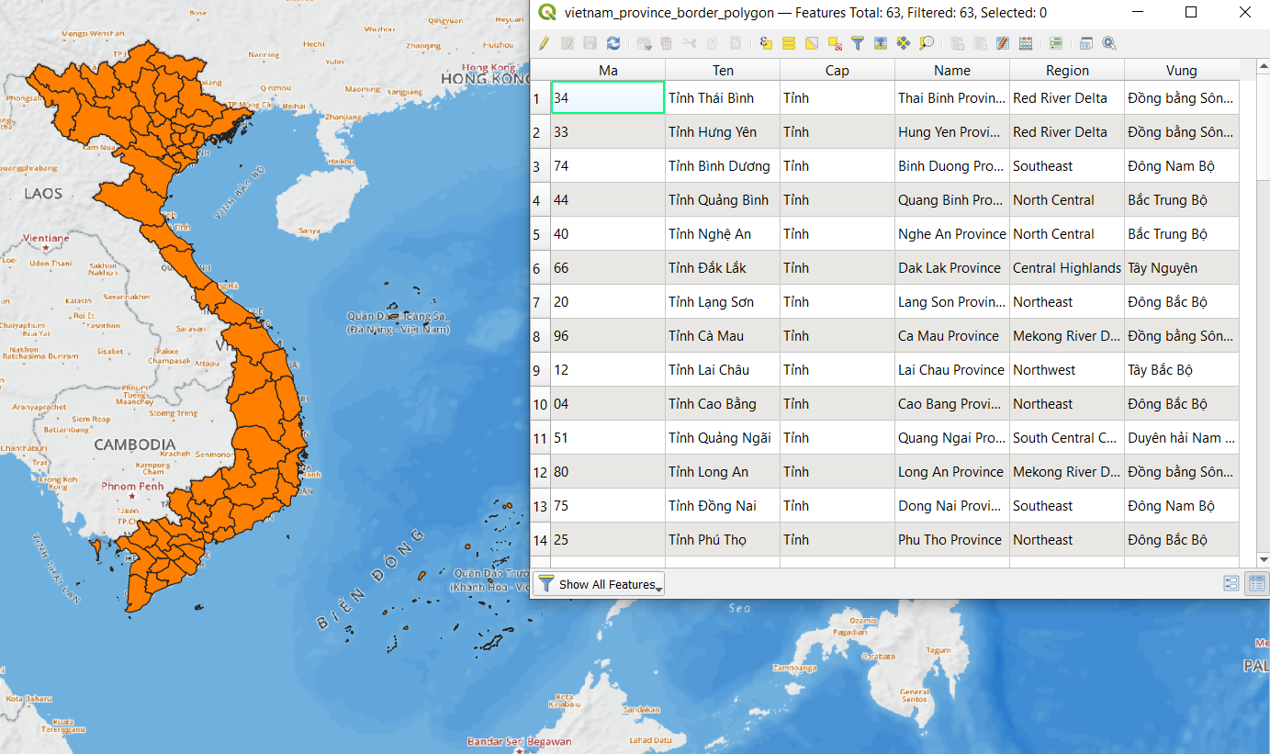Click the Save edits floppy disk icon
The height and width of the screenshot is (754, 1270).
[x=590, y=43]
